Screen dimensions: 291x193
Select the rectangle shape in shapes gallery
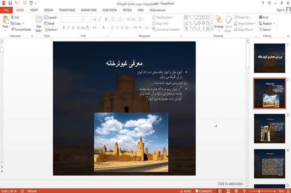(199, 18)
